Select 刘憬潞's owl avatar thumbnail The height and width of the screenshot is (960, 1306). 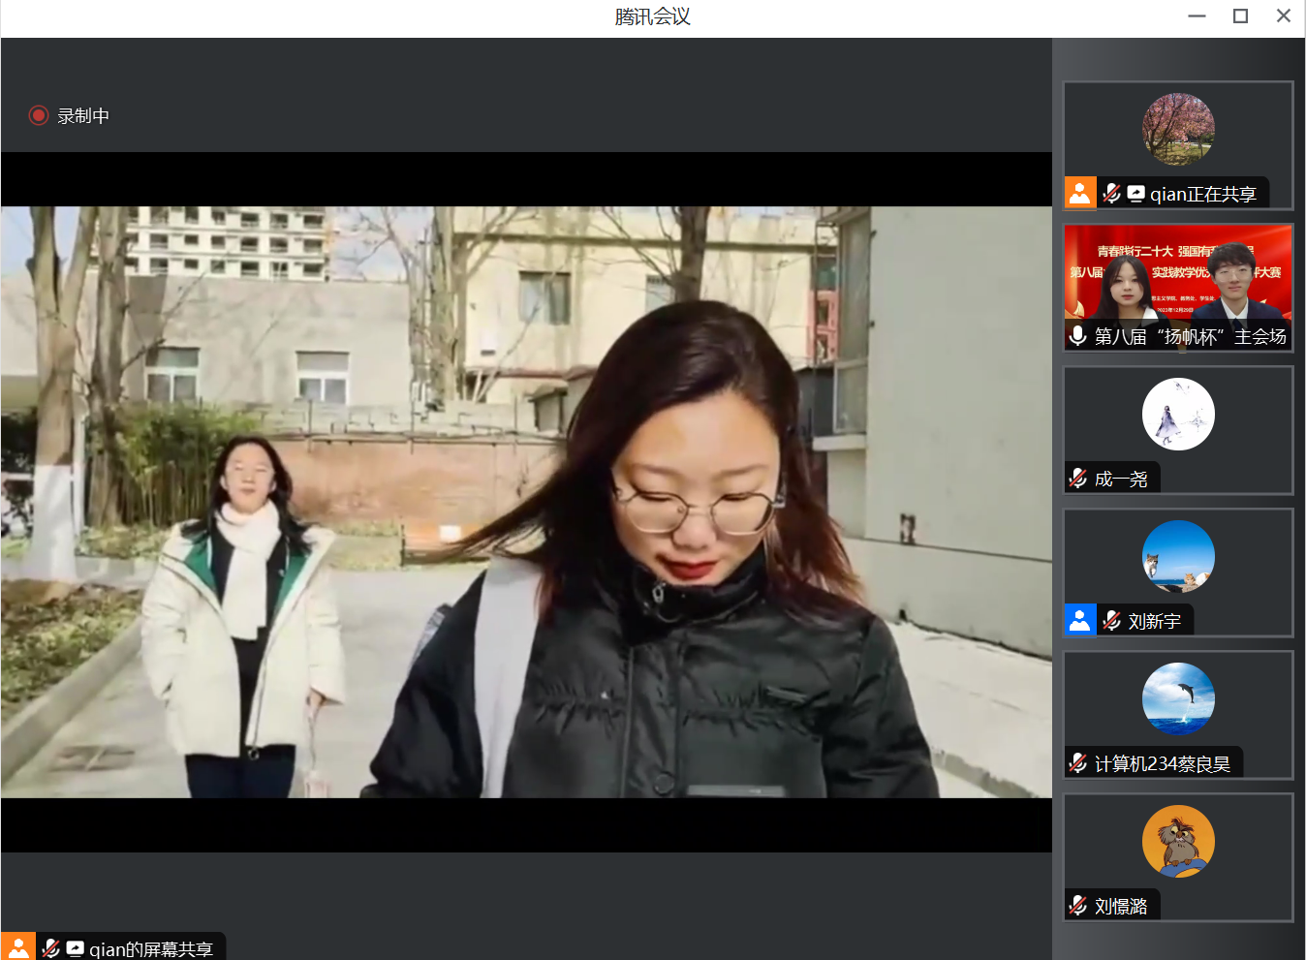1178,841
